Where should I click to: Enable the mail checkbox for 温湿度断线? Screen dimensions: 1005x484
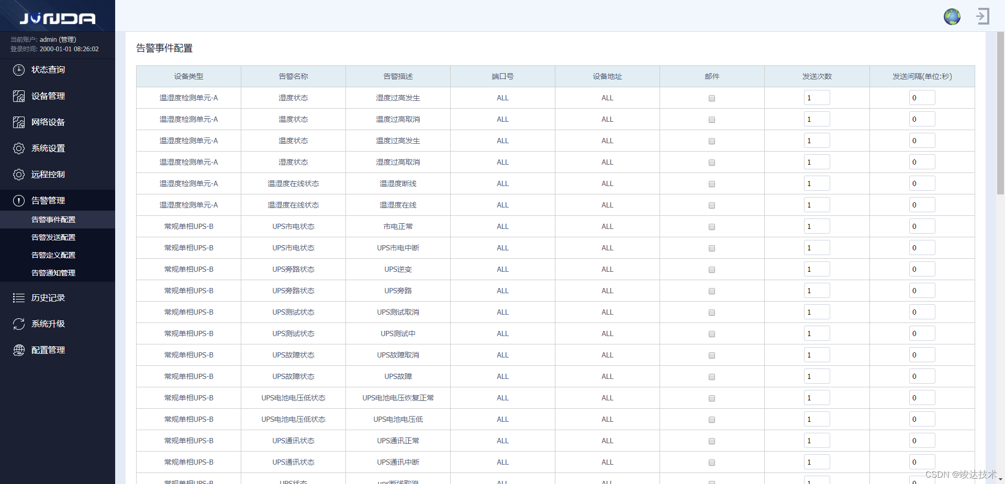[712, 184]
